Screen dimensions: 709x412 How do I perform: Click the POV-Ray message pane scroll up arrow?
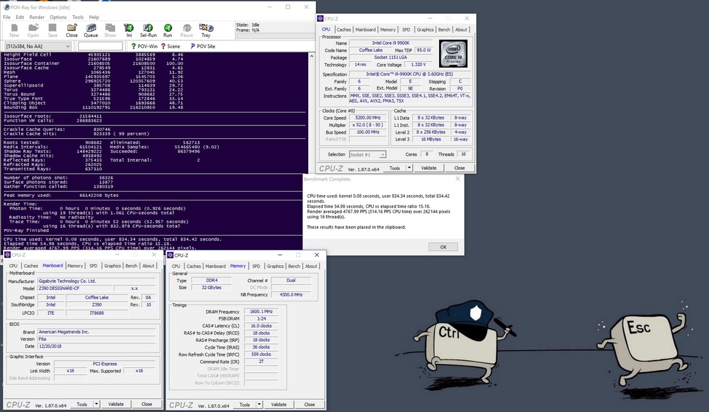(311, 56)
